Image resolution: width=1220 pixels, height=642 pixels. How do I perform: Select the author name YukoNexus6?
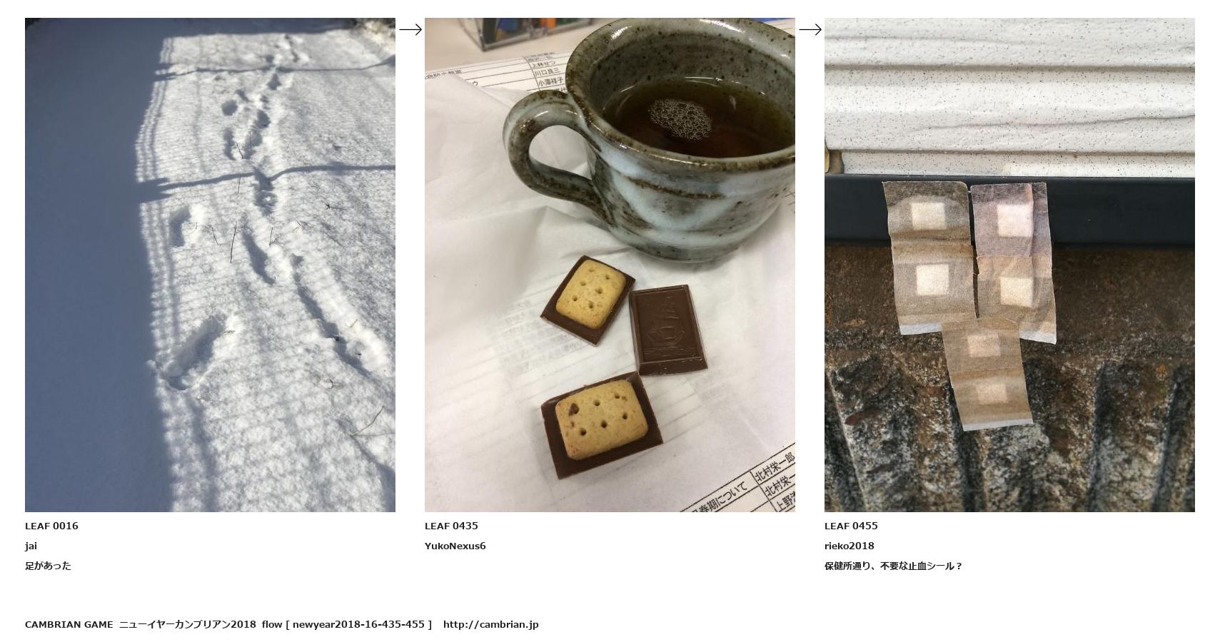click(455, 546)
